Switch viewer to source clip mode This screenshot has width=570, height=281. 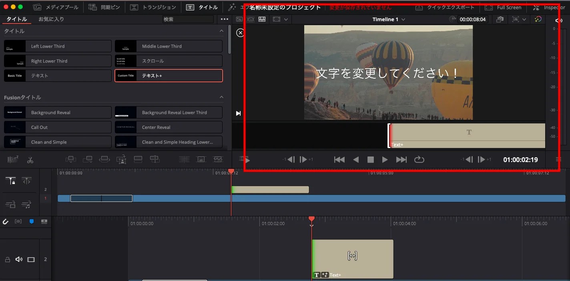(239, 19)
